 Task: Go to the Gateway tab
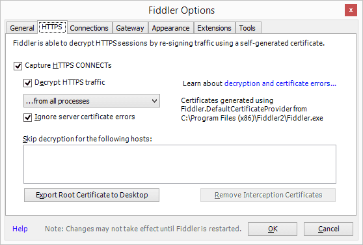(x=130, y=28)
